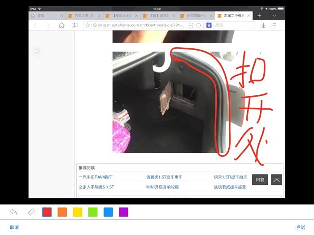Image resolution: width=314 pixels, height=235 pixels.
Task: Click the page reload icon
Action: coord(199,26)
